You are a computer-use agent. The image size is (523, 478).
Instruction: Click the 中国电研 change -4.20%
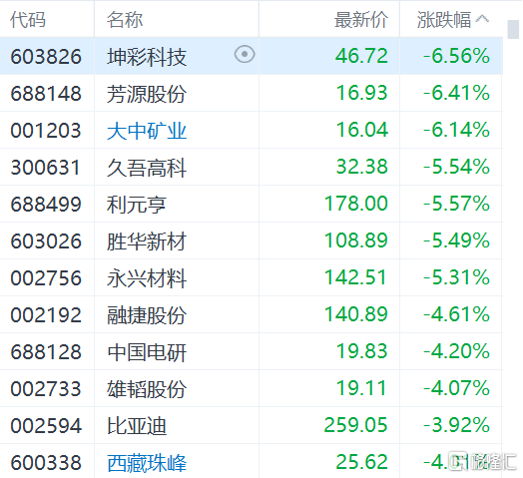pyautogui.click(x=456, y=351)
